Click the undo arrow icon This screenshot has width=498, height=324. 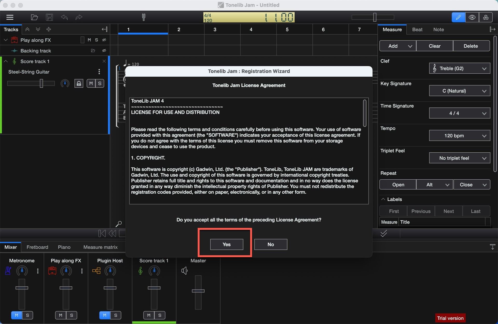click(64, 17)
